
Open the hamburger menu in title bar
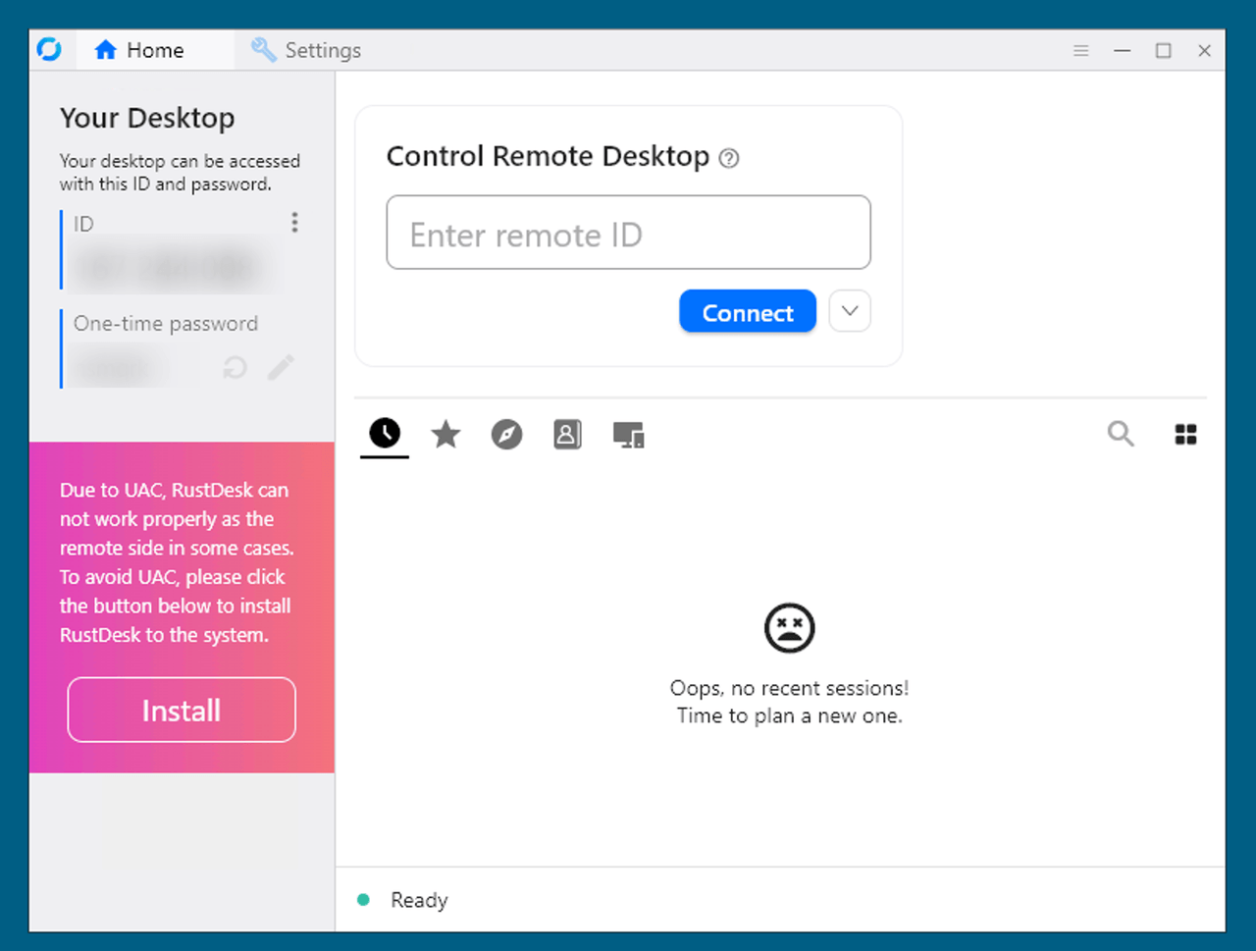coord(1081,50)
